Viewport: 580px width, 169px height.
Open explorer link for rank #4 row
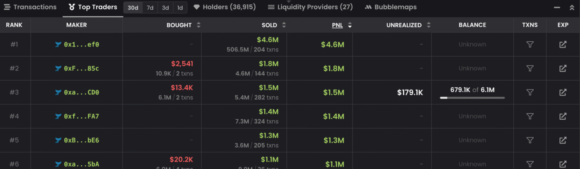(x=563, y=116)
